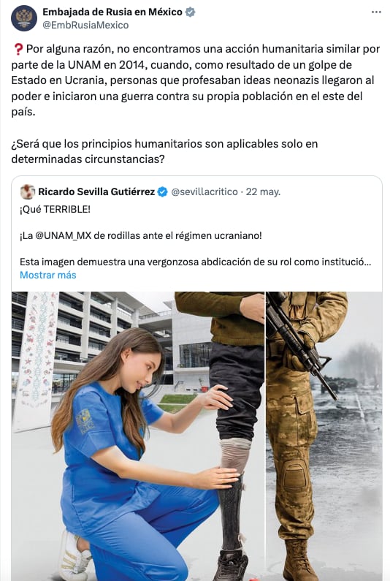Click the @UNAM_MX mention
Viewport: 390px width, 581px height.
[63, 235]
